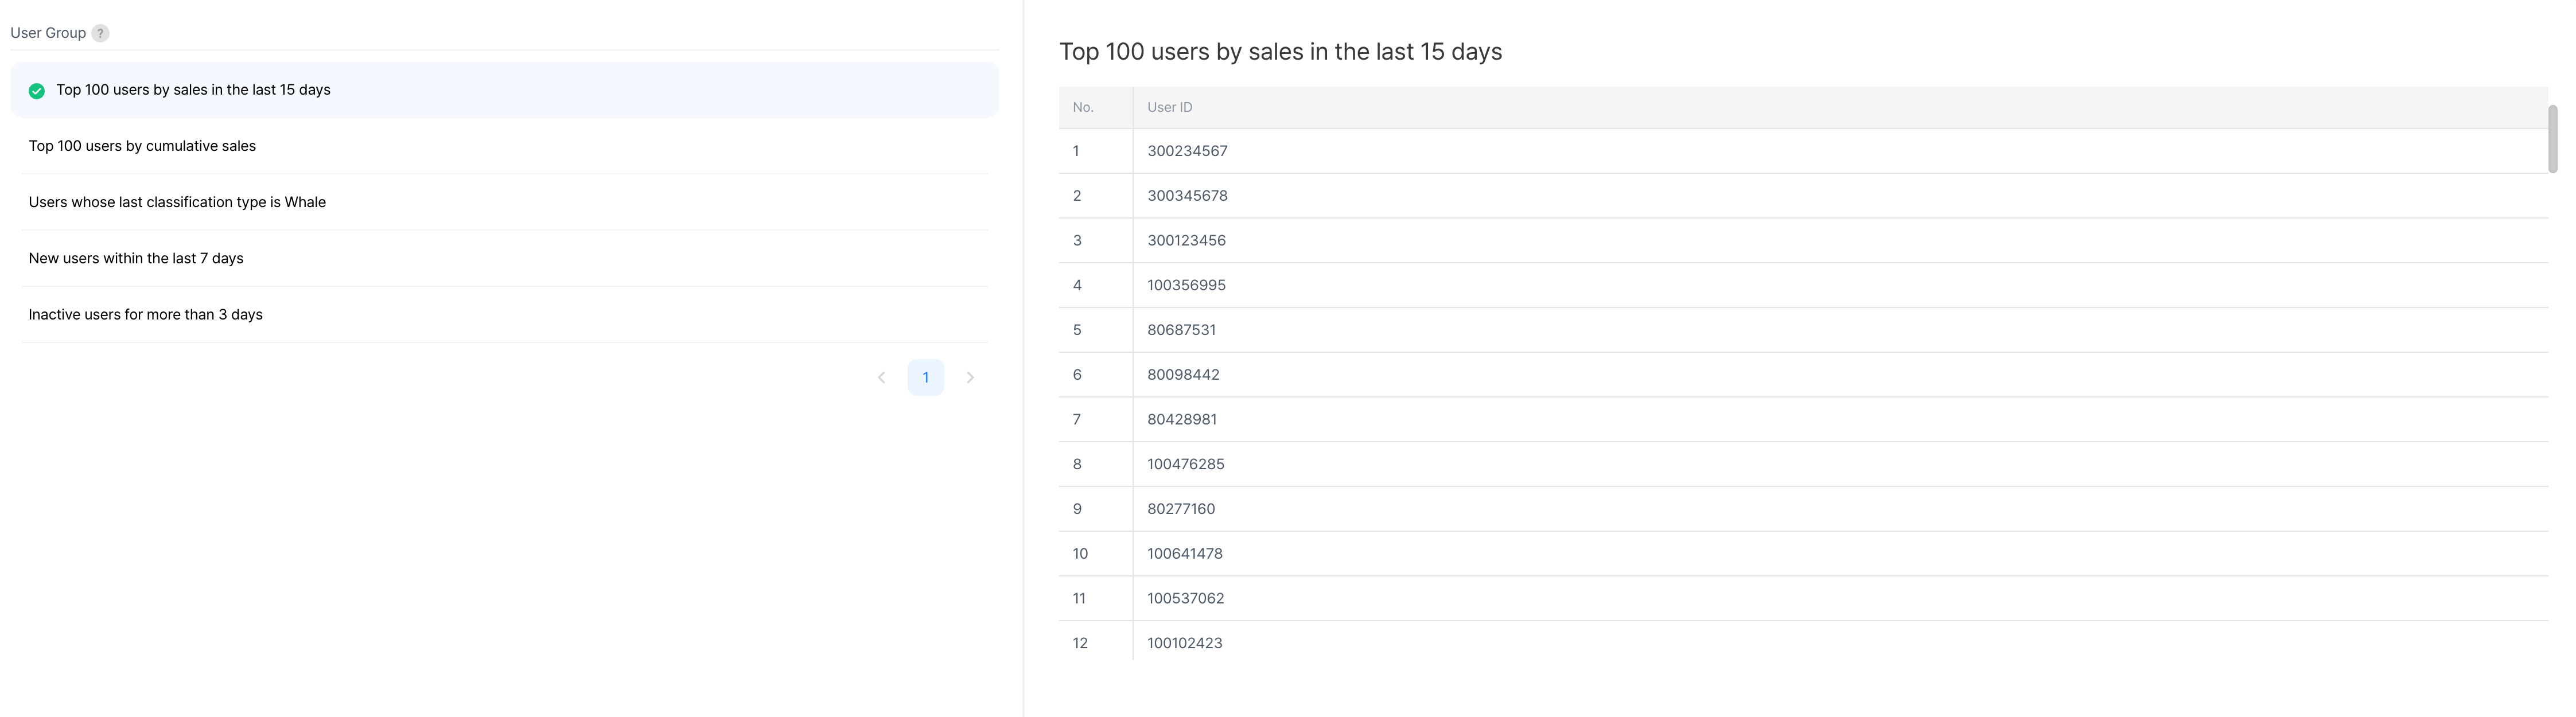The width and height of the screenshot is (2576, 717).
Task: Select page 1 in pagination
Action: pyautogui.click(x=925, y=378)
